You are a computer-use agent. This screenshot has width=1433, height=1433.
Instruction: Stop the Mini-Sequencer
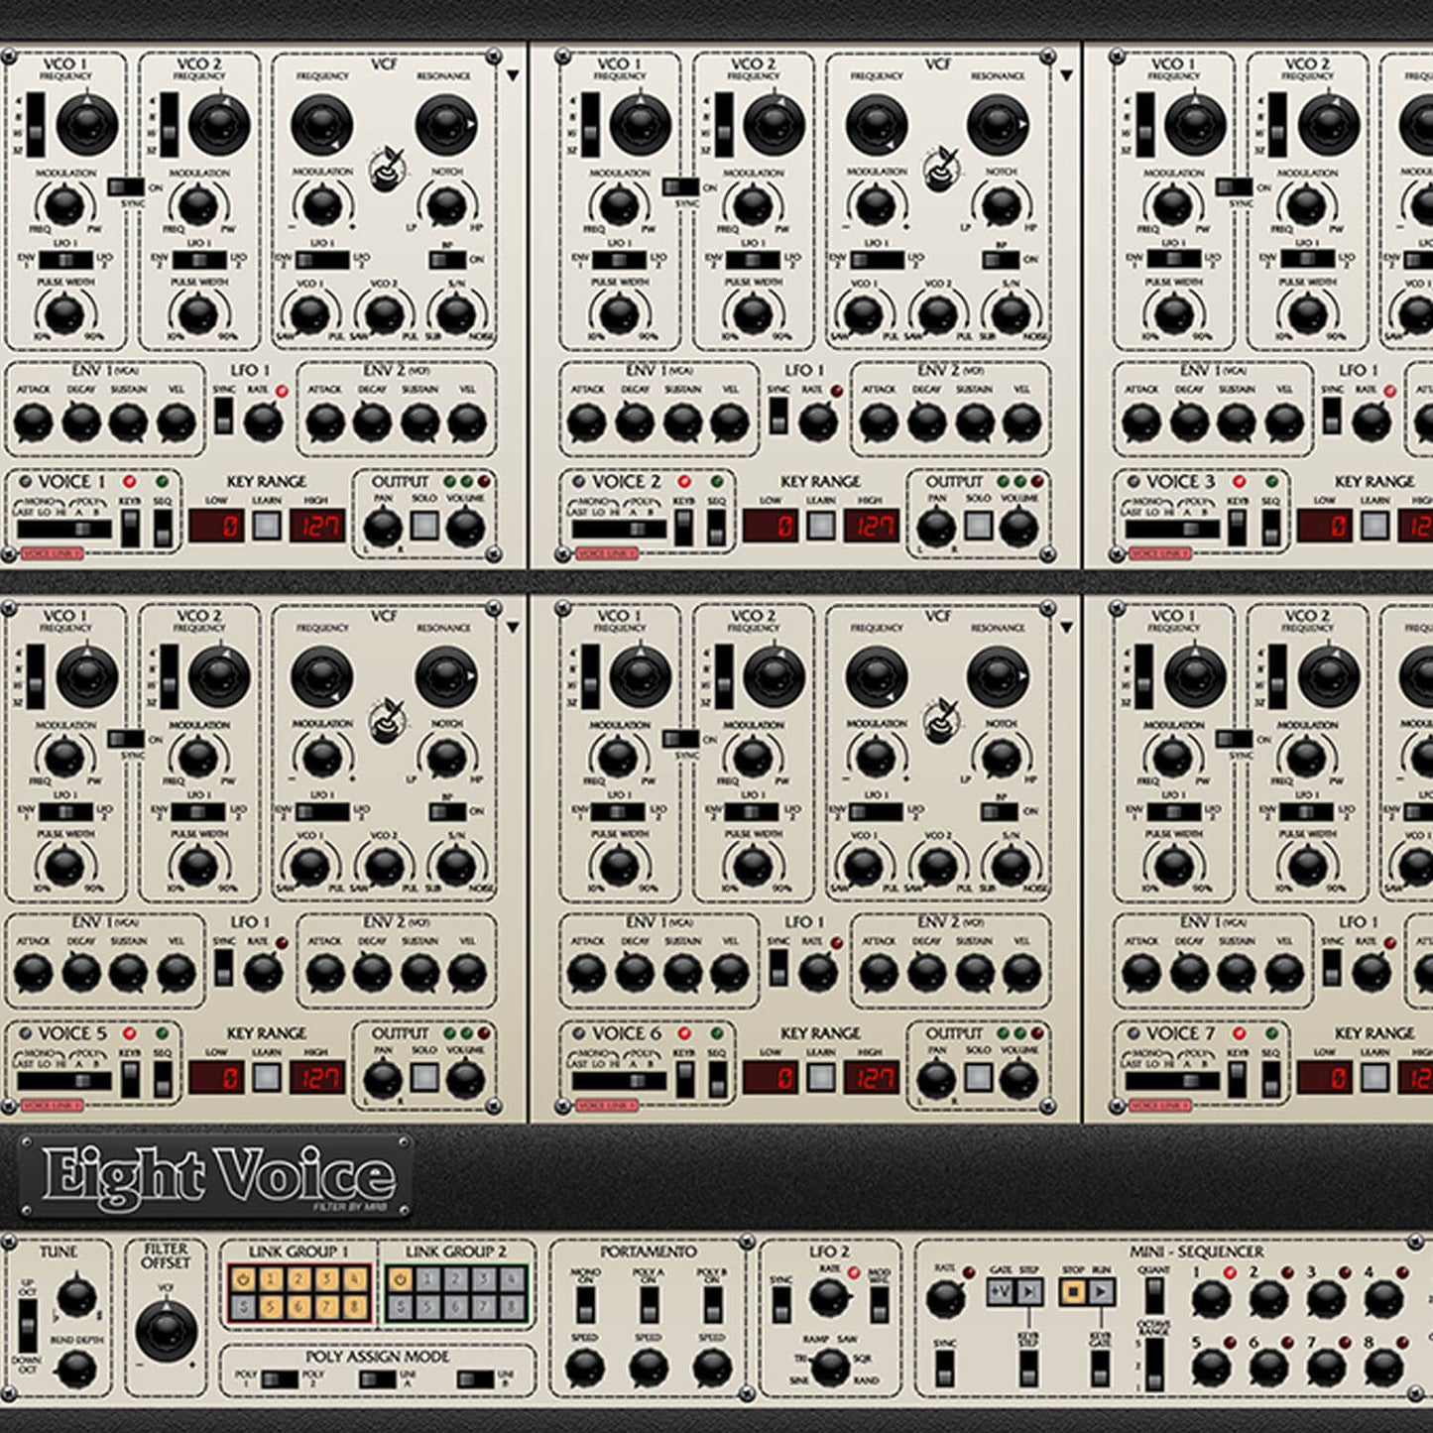click(1073, 1291)
